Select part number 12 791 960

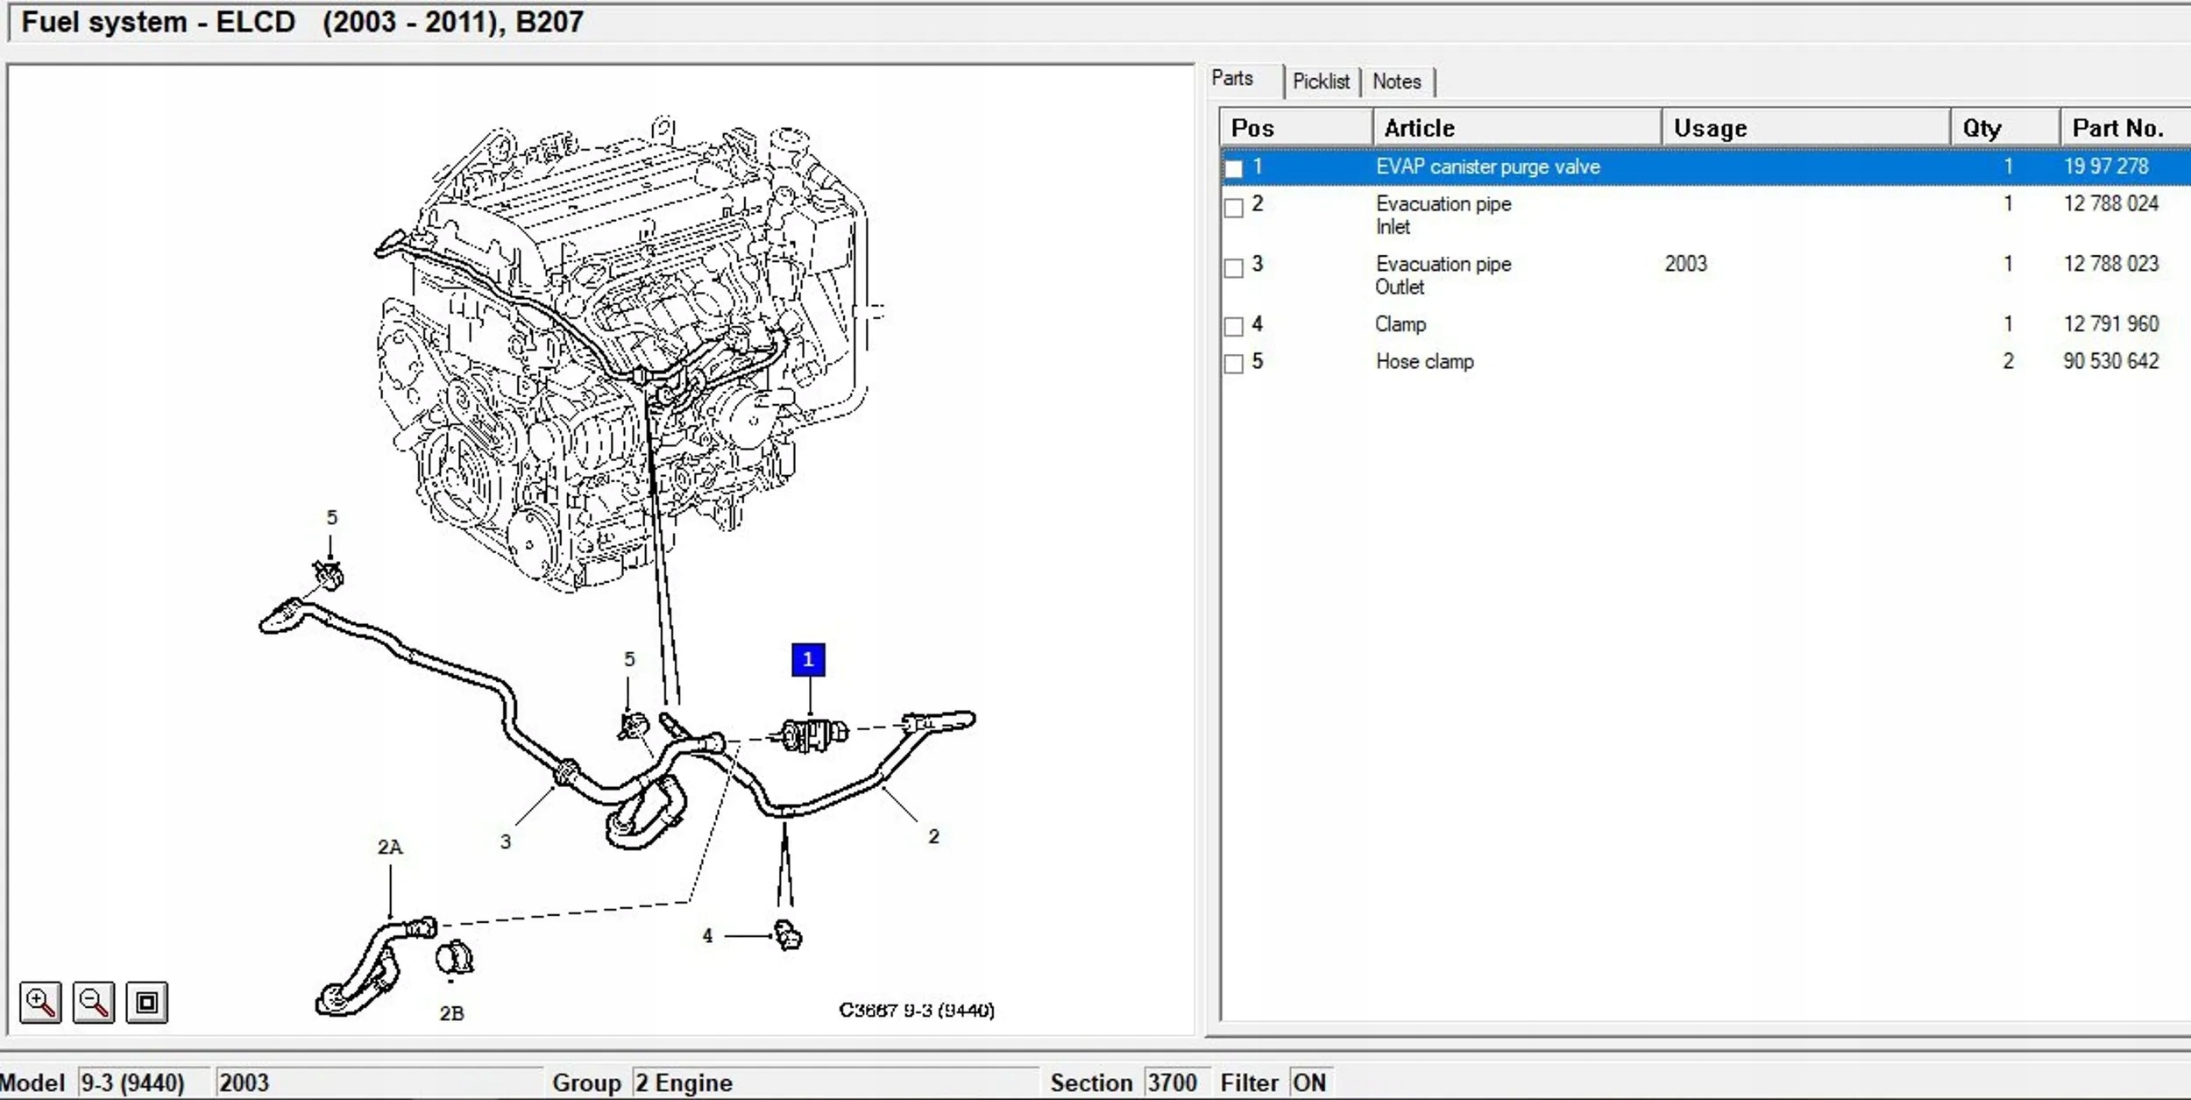click(2110, 323)
